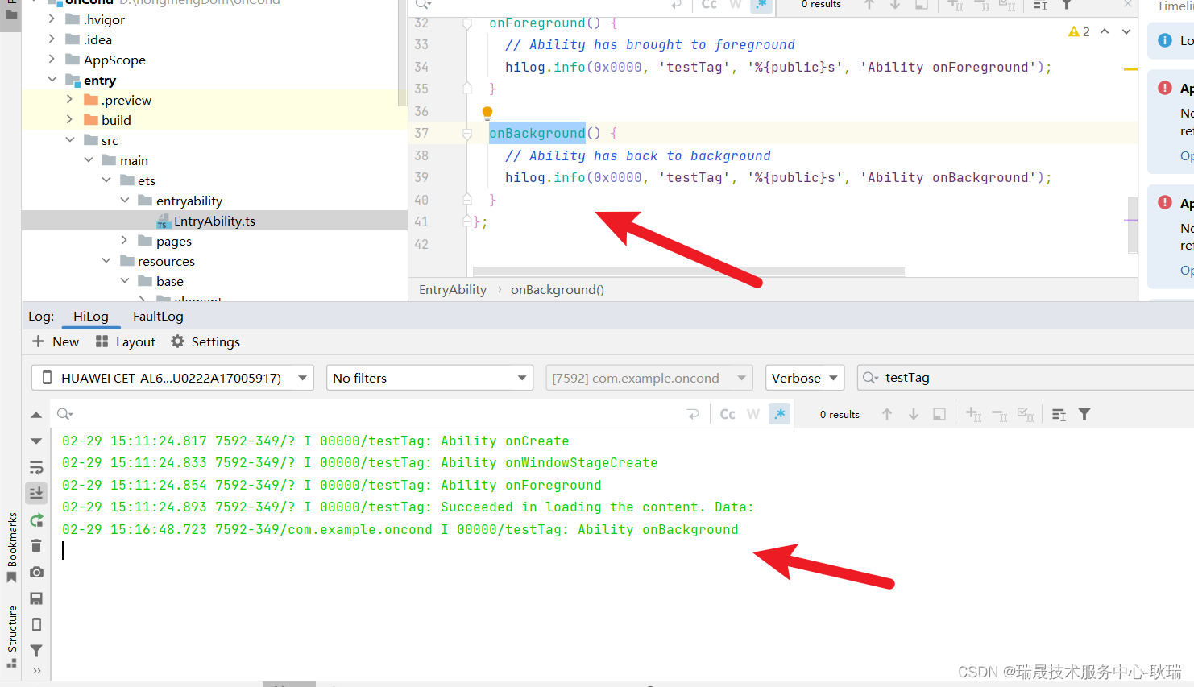This screenshot has width=1194, height=687.
Task: Toggle match case Cc in log search
Action: pyautogui.click(x=728, y=414)
